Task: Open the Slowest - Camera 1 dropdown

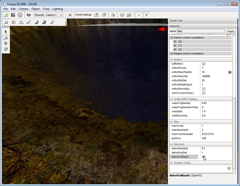Action: 48,15
